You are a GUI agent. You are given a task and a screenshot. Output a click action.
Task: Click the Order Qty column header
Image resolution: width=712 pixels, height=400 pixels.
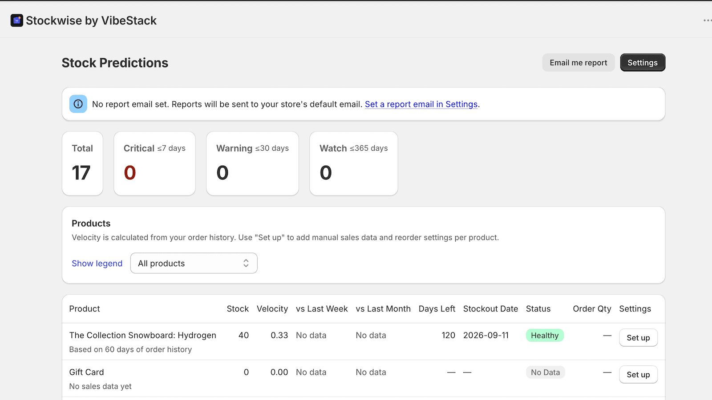[592, 309]
